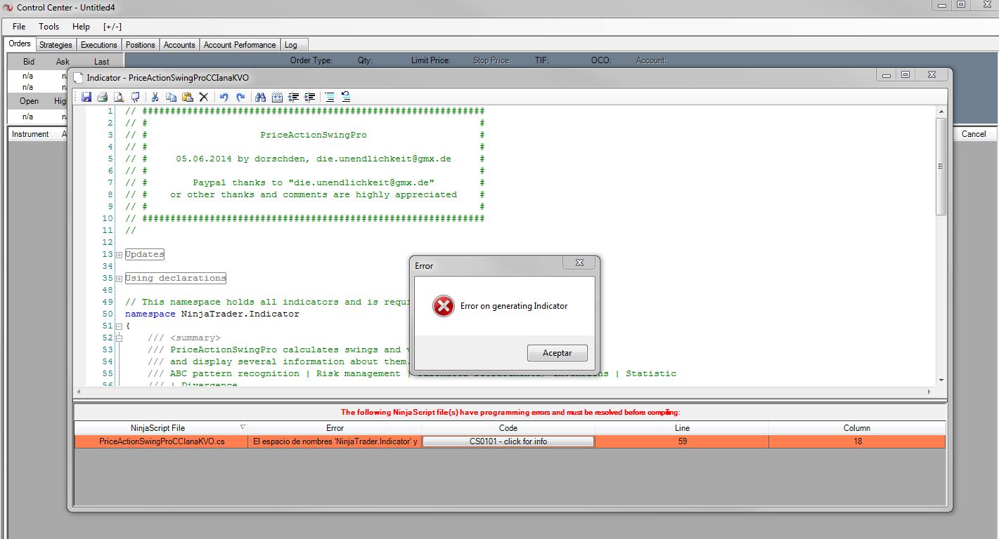Click the 'namespace NinjaTrader.Indicator' code line
The height and width of the screenshot is (539, 999).
coord(212,314)
